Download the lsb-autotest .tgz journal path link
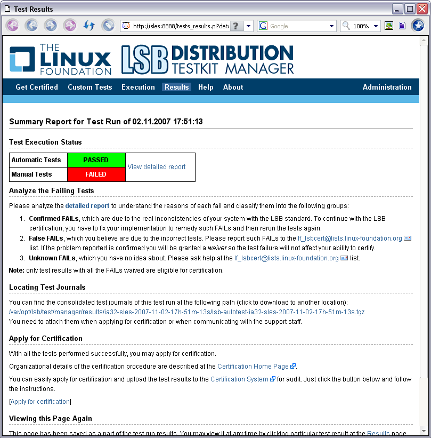Screen dimensions: 431x438 (x=187, y=312)
